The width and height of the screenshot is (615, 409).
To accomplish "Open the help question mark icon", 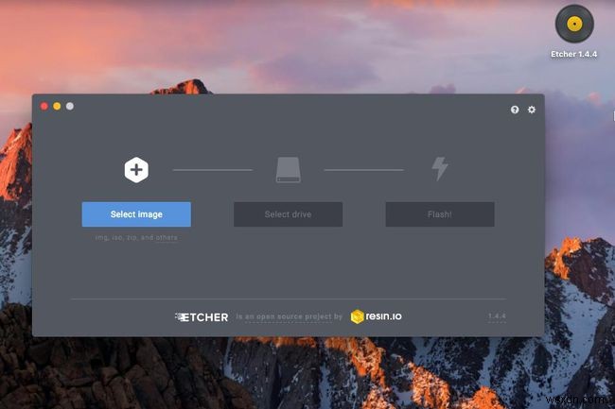I will (515, 110).
